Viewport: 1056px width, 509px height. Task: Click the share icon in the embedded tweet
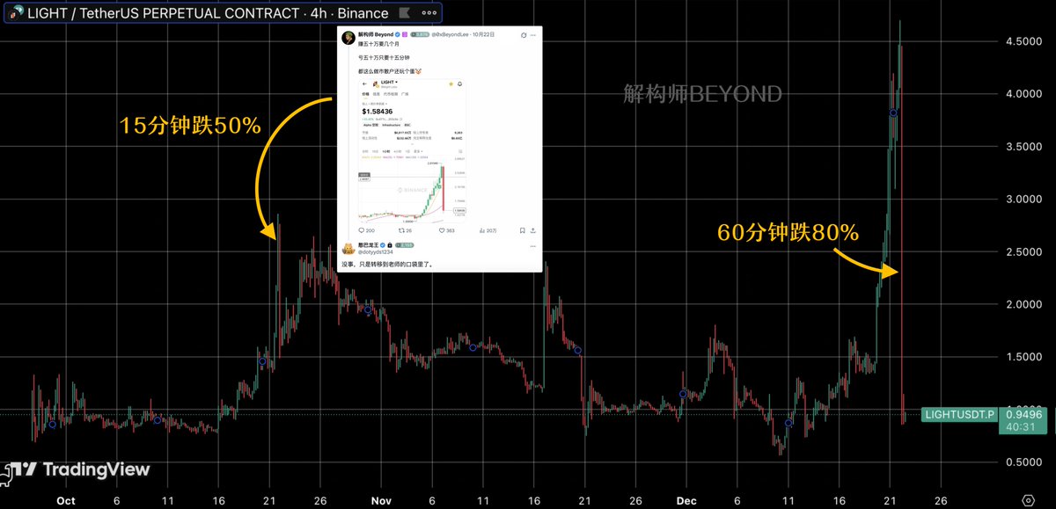533,230
